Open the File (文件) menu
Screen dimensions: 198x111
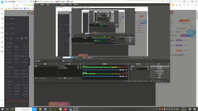(x=37, y=4)
